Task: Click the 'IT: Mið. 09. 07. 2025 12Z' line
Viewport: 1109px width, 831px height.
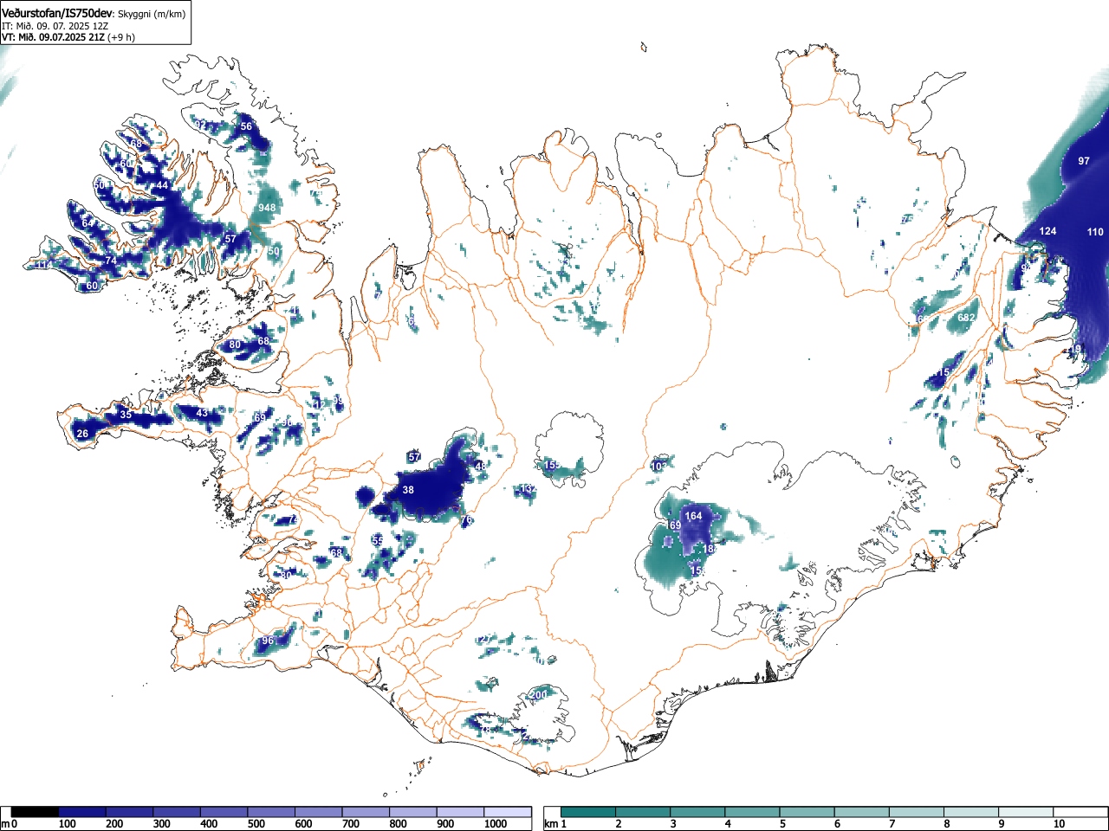Action: point(54,26)
